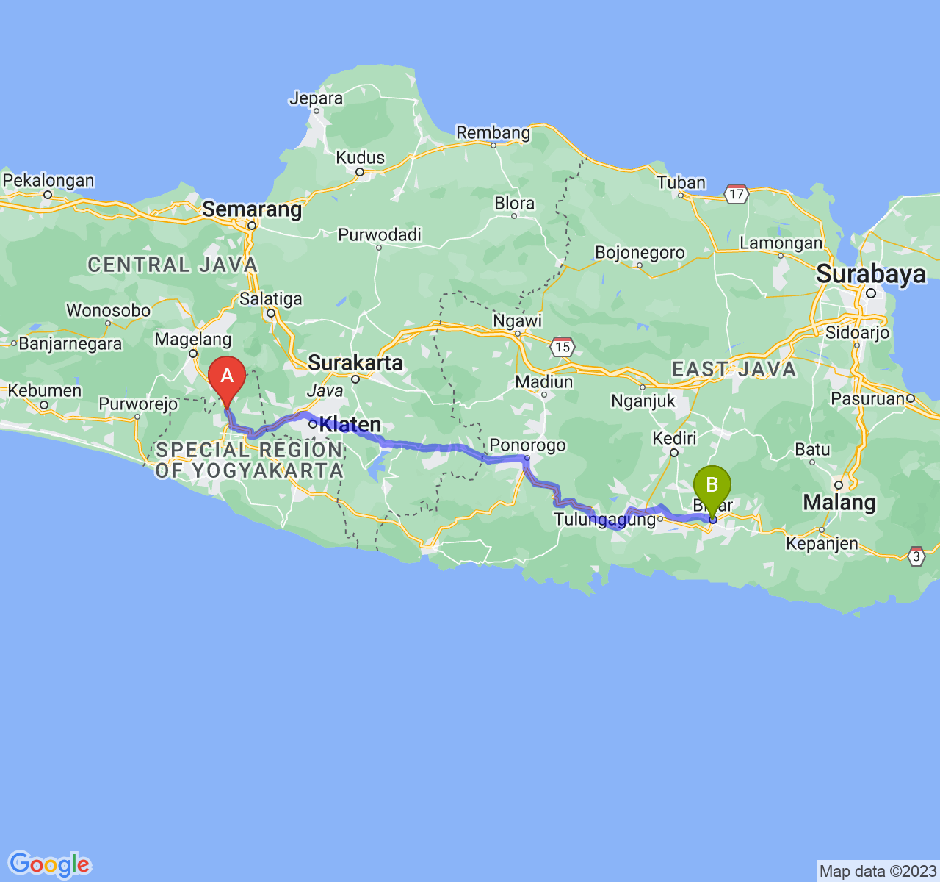Click the Pekalongan town label
The image size is (940, 882).
pyautogui.click(x=48, y=181)
